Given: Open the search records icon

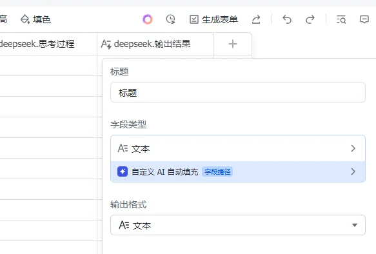Looking at the screenshot, I should (x=341, y=19).
